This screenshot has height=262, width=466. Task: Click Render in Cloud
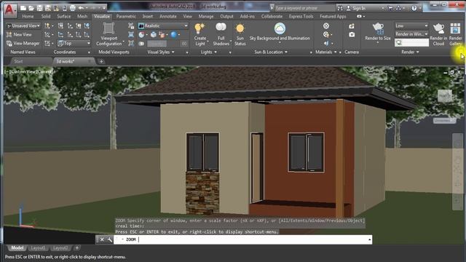point(438,34)
